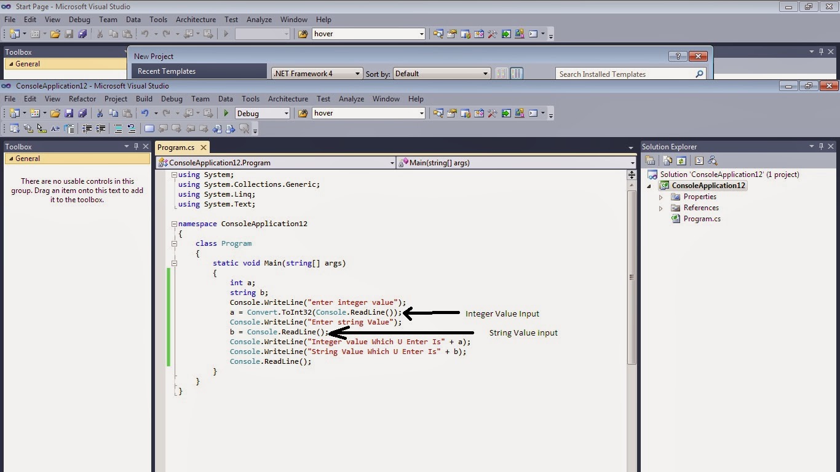
Task: Close the Program.cs tab
Action: point(204,147)
